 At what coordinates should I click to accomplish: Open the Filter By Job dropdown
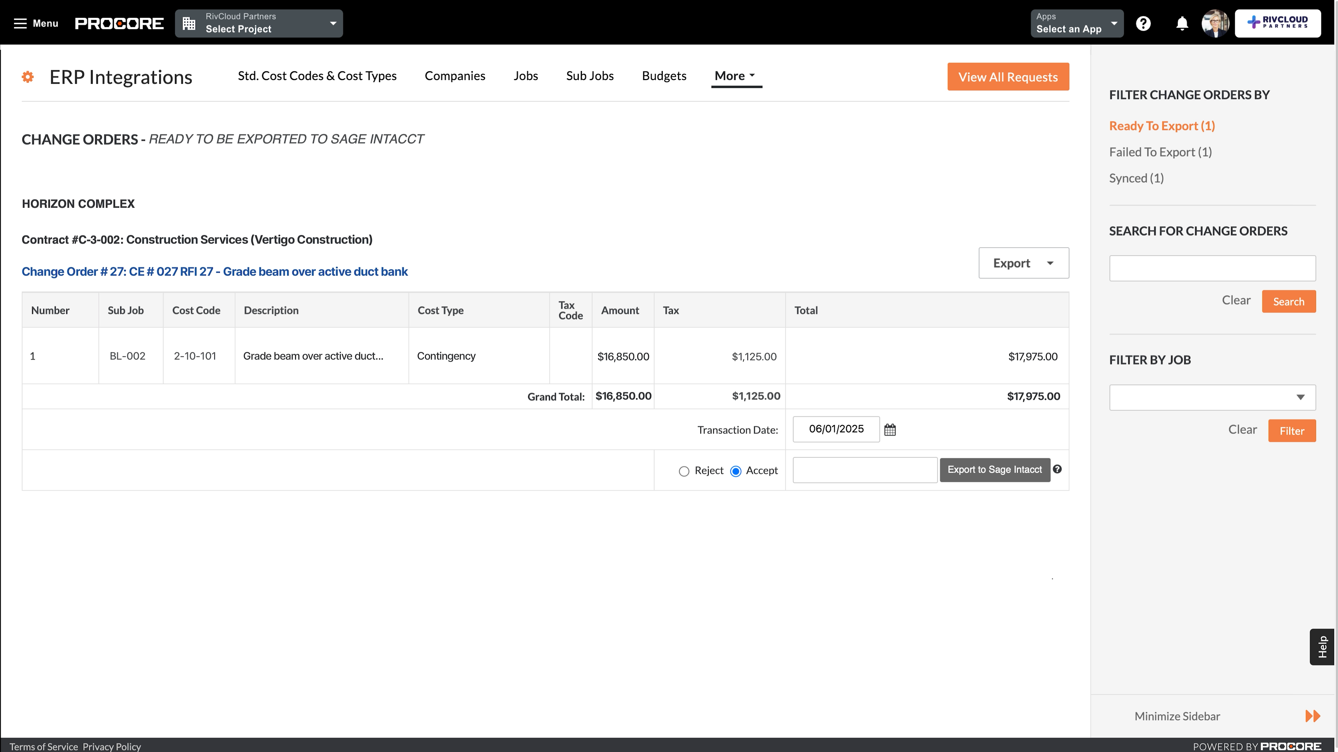(1212, 398)
